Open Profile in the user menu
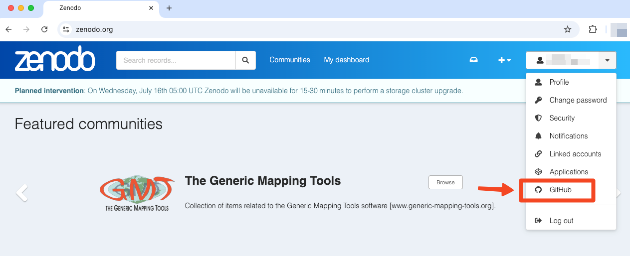The height and width of the screenshot is (256, 630). click(559, 82)
